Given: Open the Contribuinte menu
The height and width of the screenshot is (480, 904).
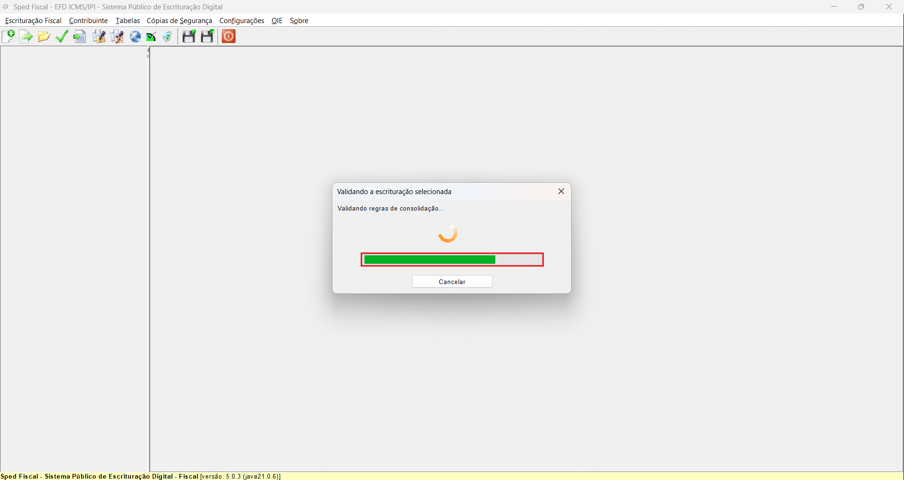Looking at the screenshot, I should [x=89, y=21].
